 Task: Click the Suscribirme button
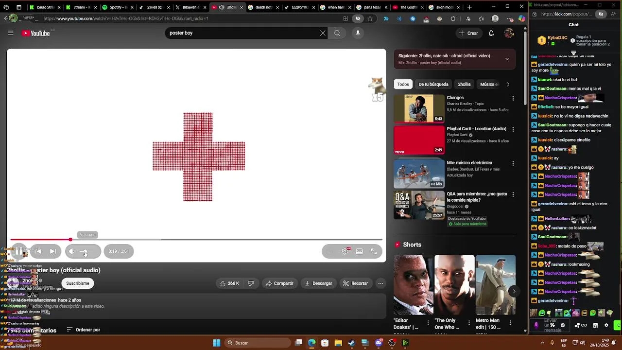point(78,283)
